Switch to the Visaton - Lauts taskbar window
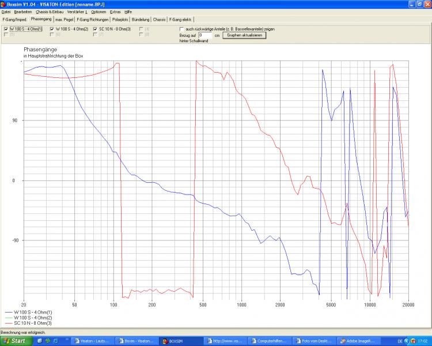The height and width of the screenshot is (346, 432). tap(92, 341)
